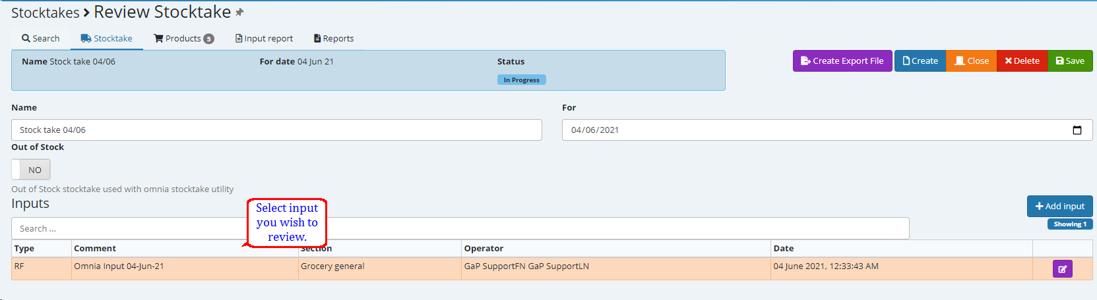Go to the Input report tab
Screen dimensions: 1097x300
pos(264,39)
